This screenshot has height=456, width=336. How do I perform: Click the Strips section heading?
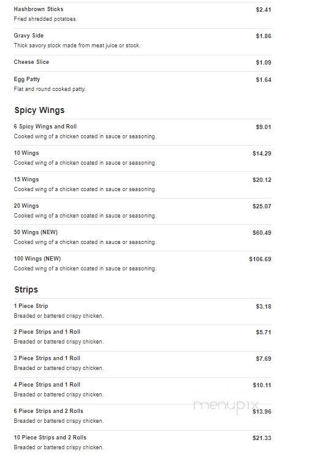coord(26,289)
